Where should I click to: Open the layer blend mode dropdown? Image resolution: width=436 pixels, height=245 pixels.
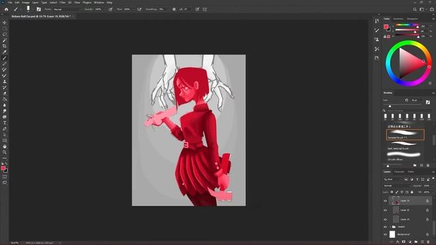click(397, 186)
